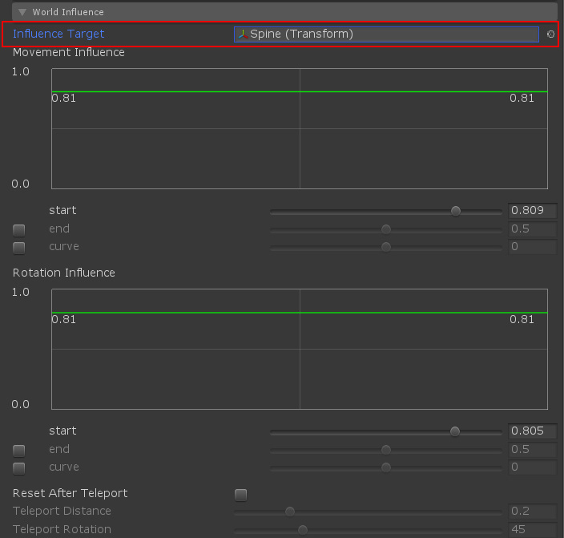The image size is (564, 538).
Task: Enable Rotation Influence end checkbox
Action: click(19, 451)
